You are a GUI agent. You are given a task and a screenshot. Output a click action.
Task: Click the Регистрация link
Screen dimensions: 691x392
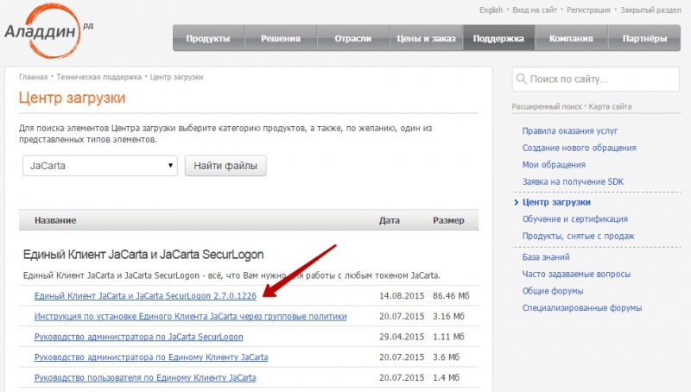[588, 9]
